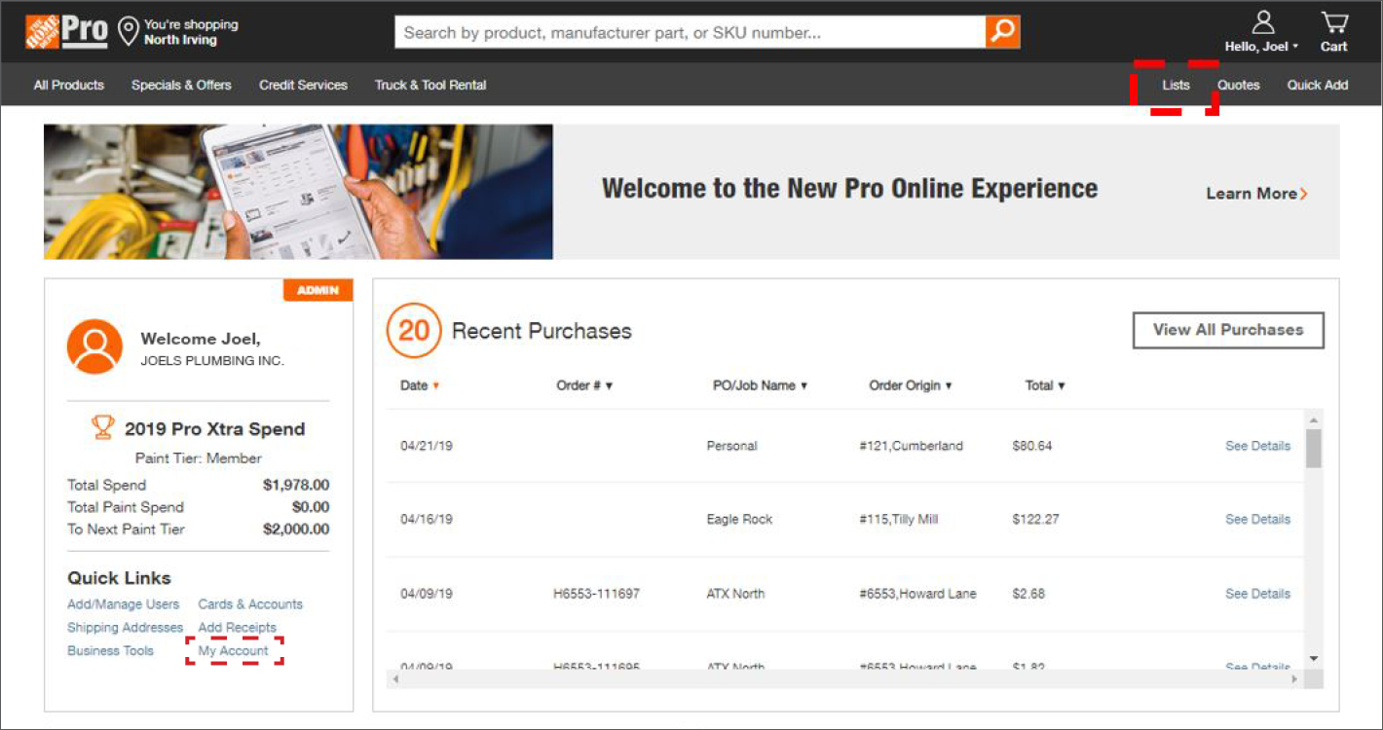Select Truck & Tool Rental in the navigation

(x=430, y=85)
